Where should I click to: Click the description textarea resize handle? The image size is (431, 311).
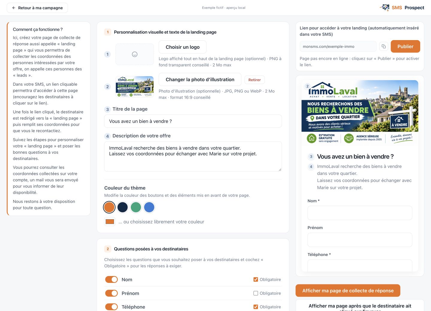[280, 170]
